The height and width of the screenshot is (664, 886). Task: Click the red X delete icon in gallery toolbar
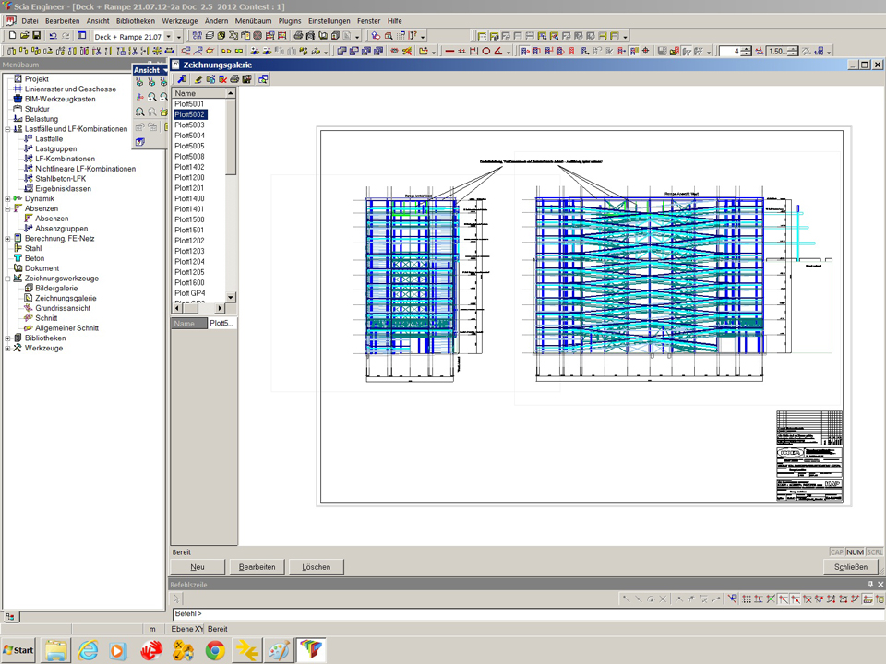tap(222, 79)
